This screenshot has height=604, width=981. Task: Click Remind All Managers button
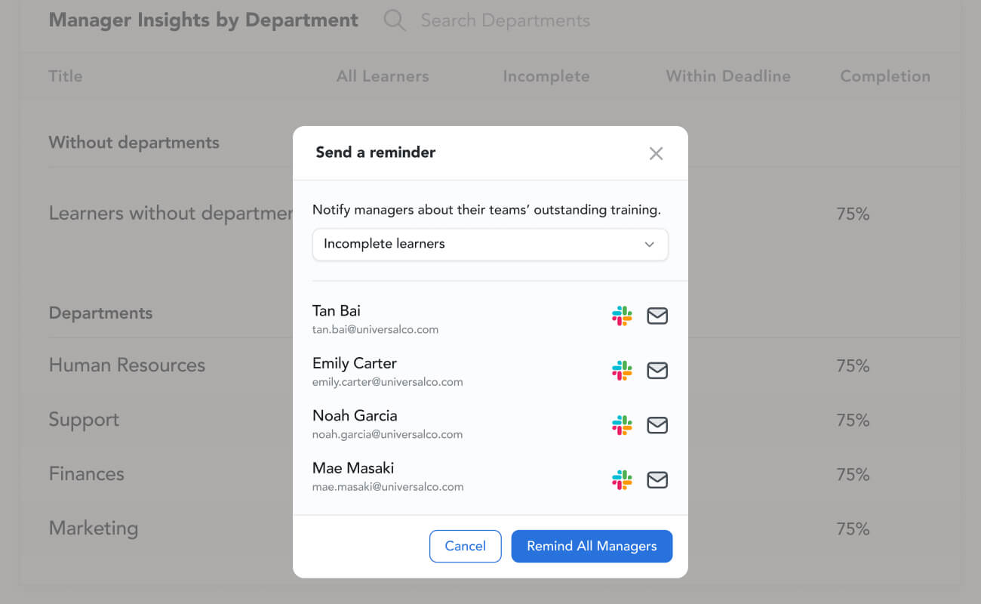click(592, 546)
